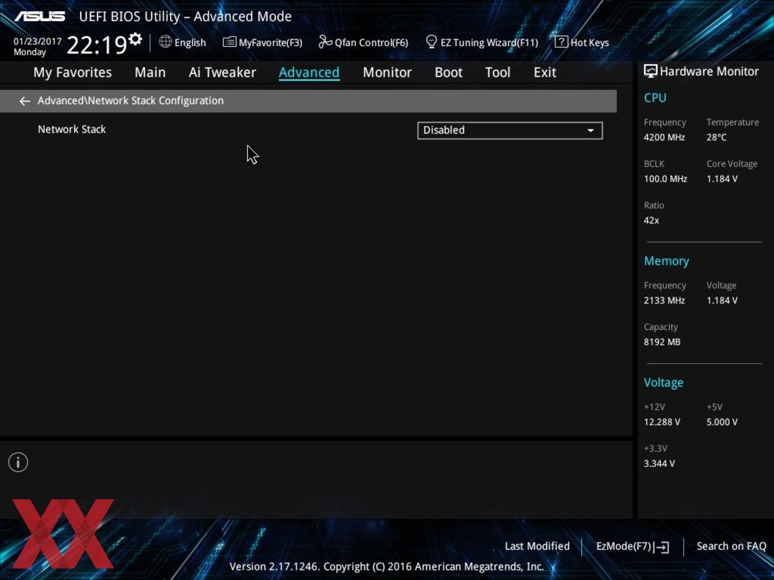Select the Advanced tab
Screen dimensions: 774x580
click(x=309, y=72)
